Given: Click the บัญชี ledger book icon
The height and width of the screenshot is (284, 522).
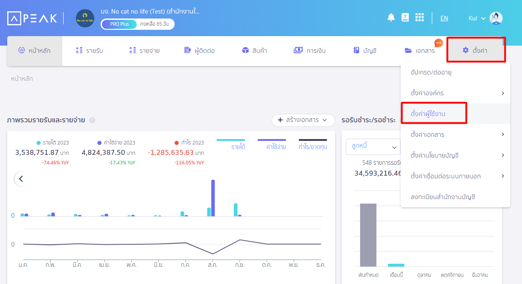Looking at the screenshot, I should (x=356, y=50).
